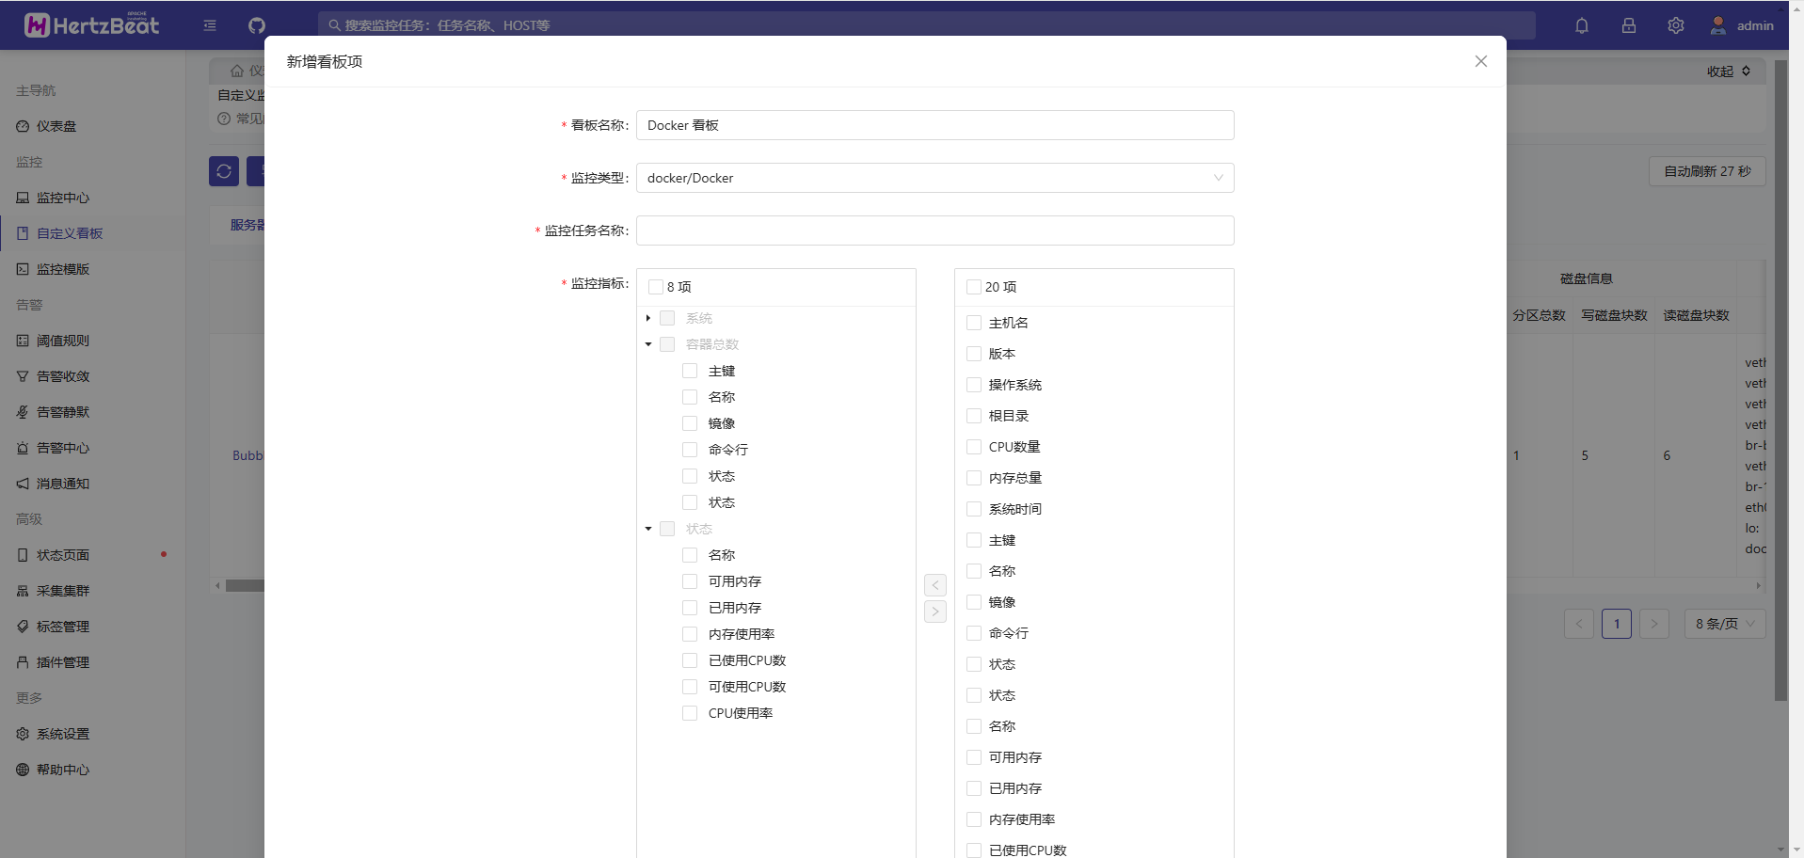Click the 采集集群 sidebar icon
The image size is (1804, 858).
point(23,591)
